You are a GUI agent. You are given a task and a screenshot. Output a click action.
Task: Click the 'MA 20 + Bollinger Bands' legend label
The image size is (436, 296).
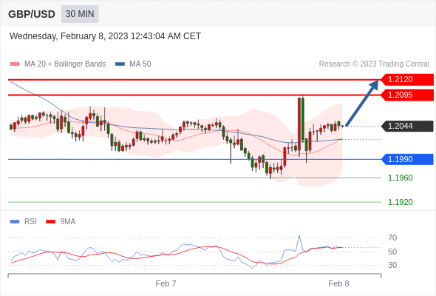tap(65, 64)
